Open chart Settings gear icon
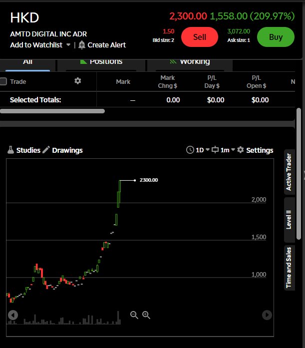 point(241,150)
